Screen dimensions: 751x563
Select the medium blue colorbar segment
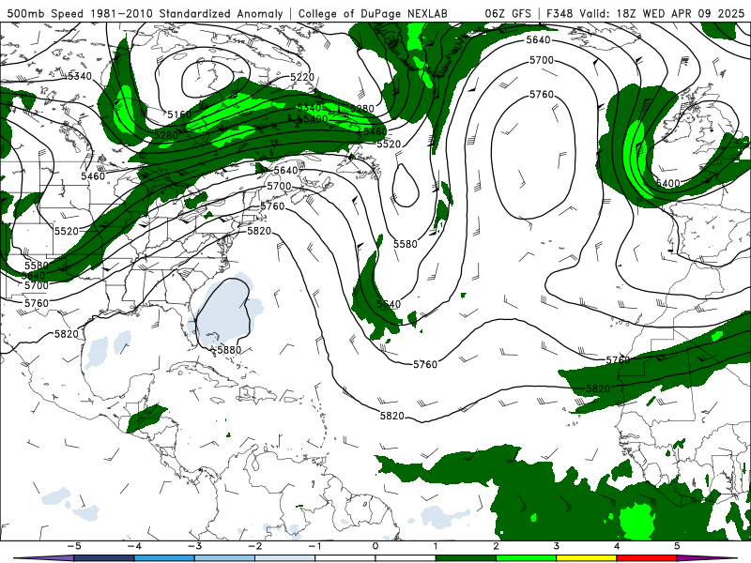(164, 558)
